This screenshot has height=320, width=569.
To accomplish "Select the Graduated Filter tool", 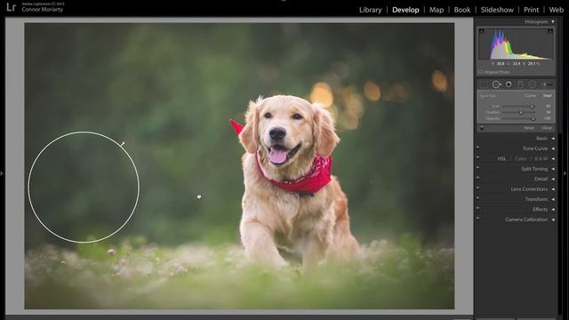I will pos(520,84).
